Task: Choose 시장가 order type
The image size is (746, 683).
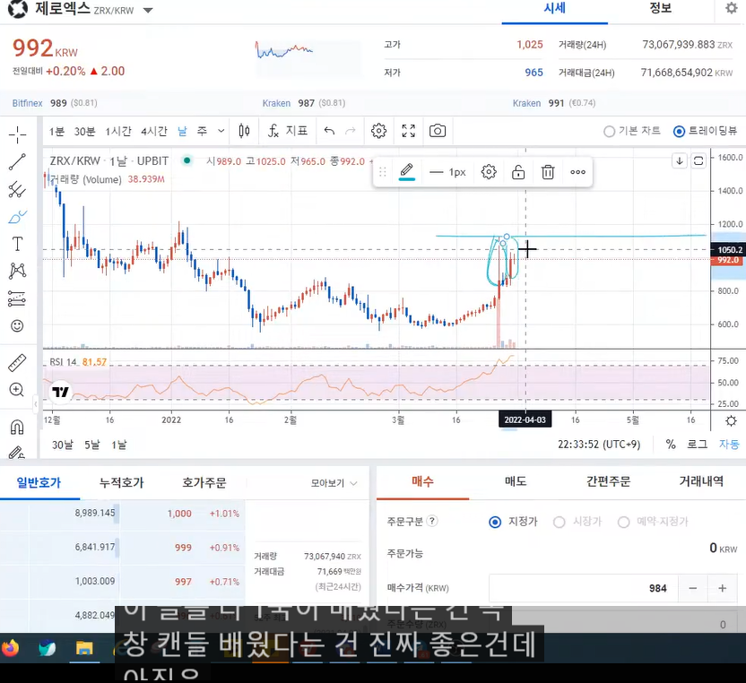Action: (577, 522)
